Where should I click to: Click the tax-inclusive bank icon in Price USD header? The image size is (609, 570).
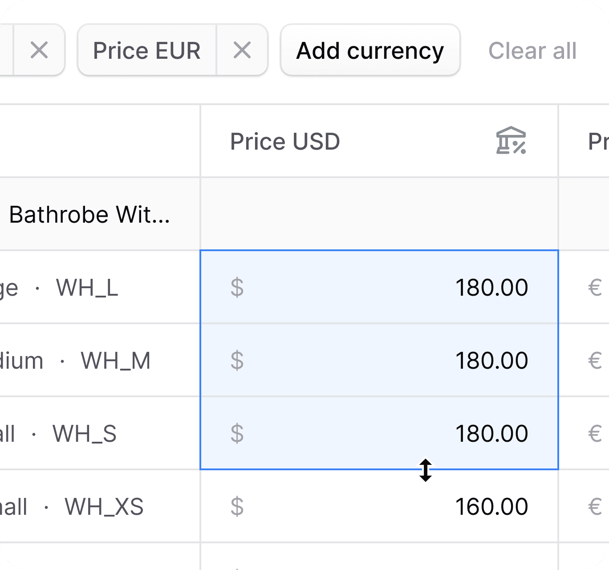pos(511,141)
